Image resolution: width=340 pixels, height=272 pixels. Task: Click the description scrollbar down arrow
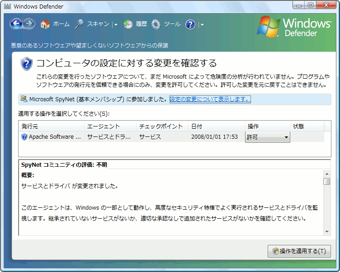point(327,232)
